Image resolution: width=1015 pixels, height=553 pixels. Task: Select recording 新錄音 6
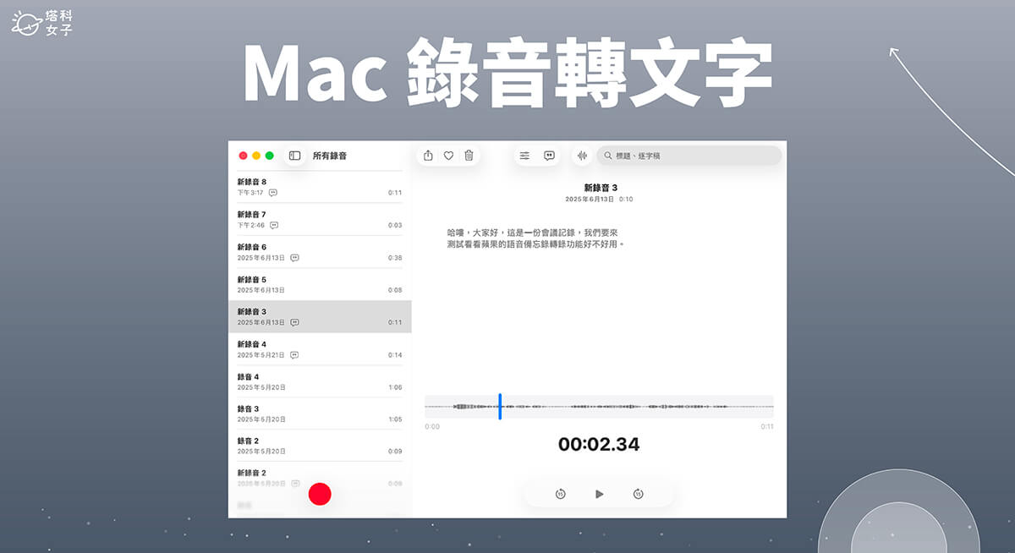[x=320, y=252]
